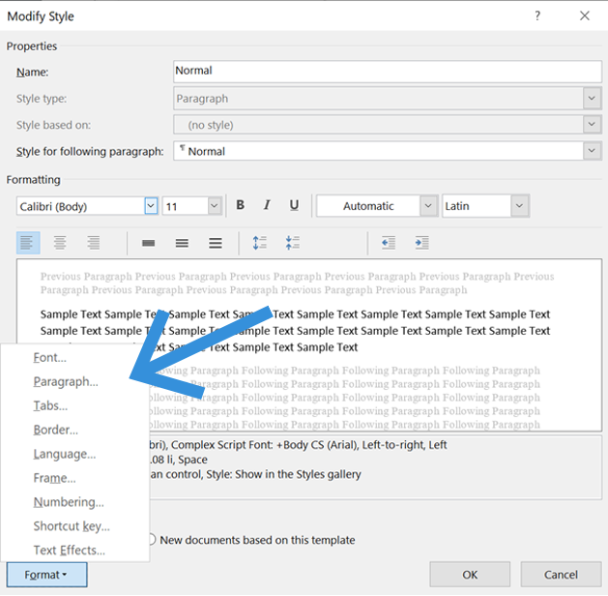Screen dimensions: 608x596
Task: Apply double line spacing icon
Action: 215,243
